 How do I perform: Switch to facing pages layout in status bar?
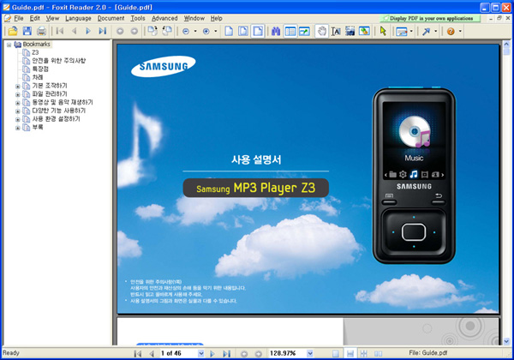[x=379, y=353]
